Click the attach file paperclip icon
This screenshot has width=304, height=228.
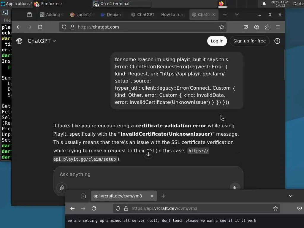click(62, 188)
